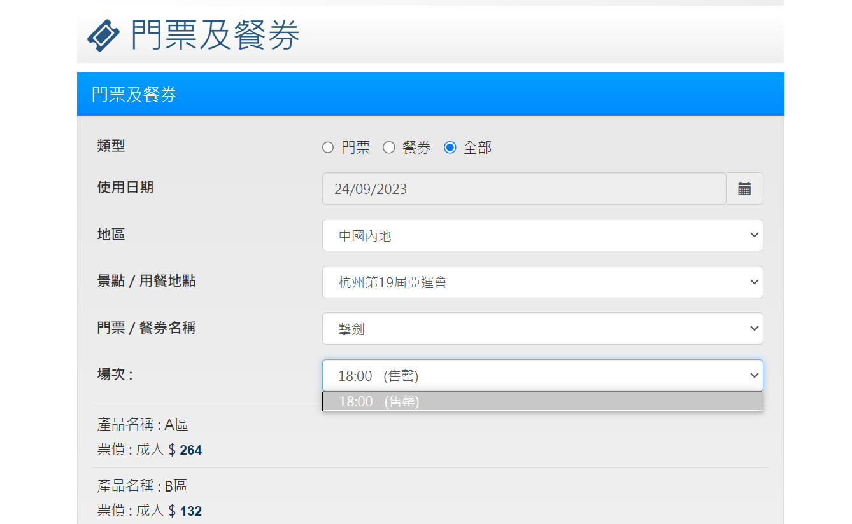Collapse the open 場次 dropdown box
Screen dimensions: 852x524
point(542,376)
